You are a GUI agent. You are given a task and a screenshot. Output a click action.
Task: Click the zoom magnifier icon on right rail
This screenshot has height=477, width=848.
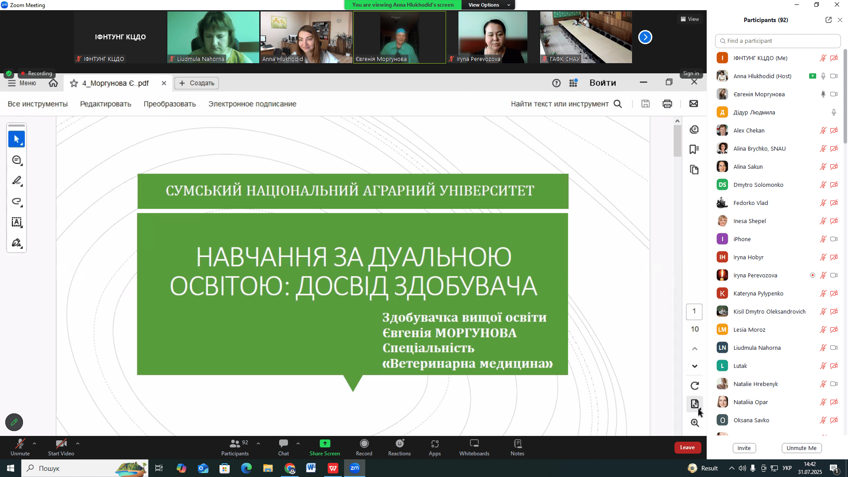point(695,423)
